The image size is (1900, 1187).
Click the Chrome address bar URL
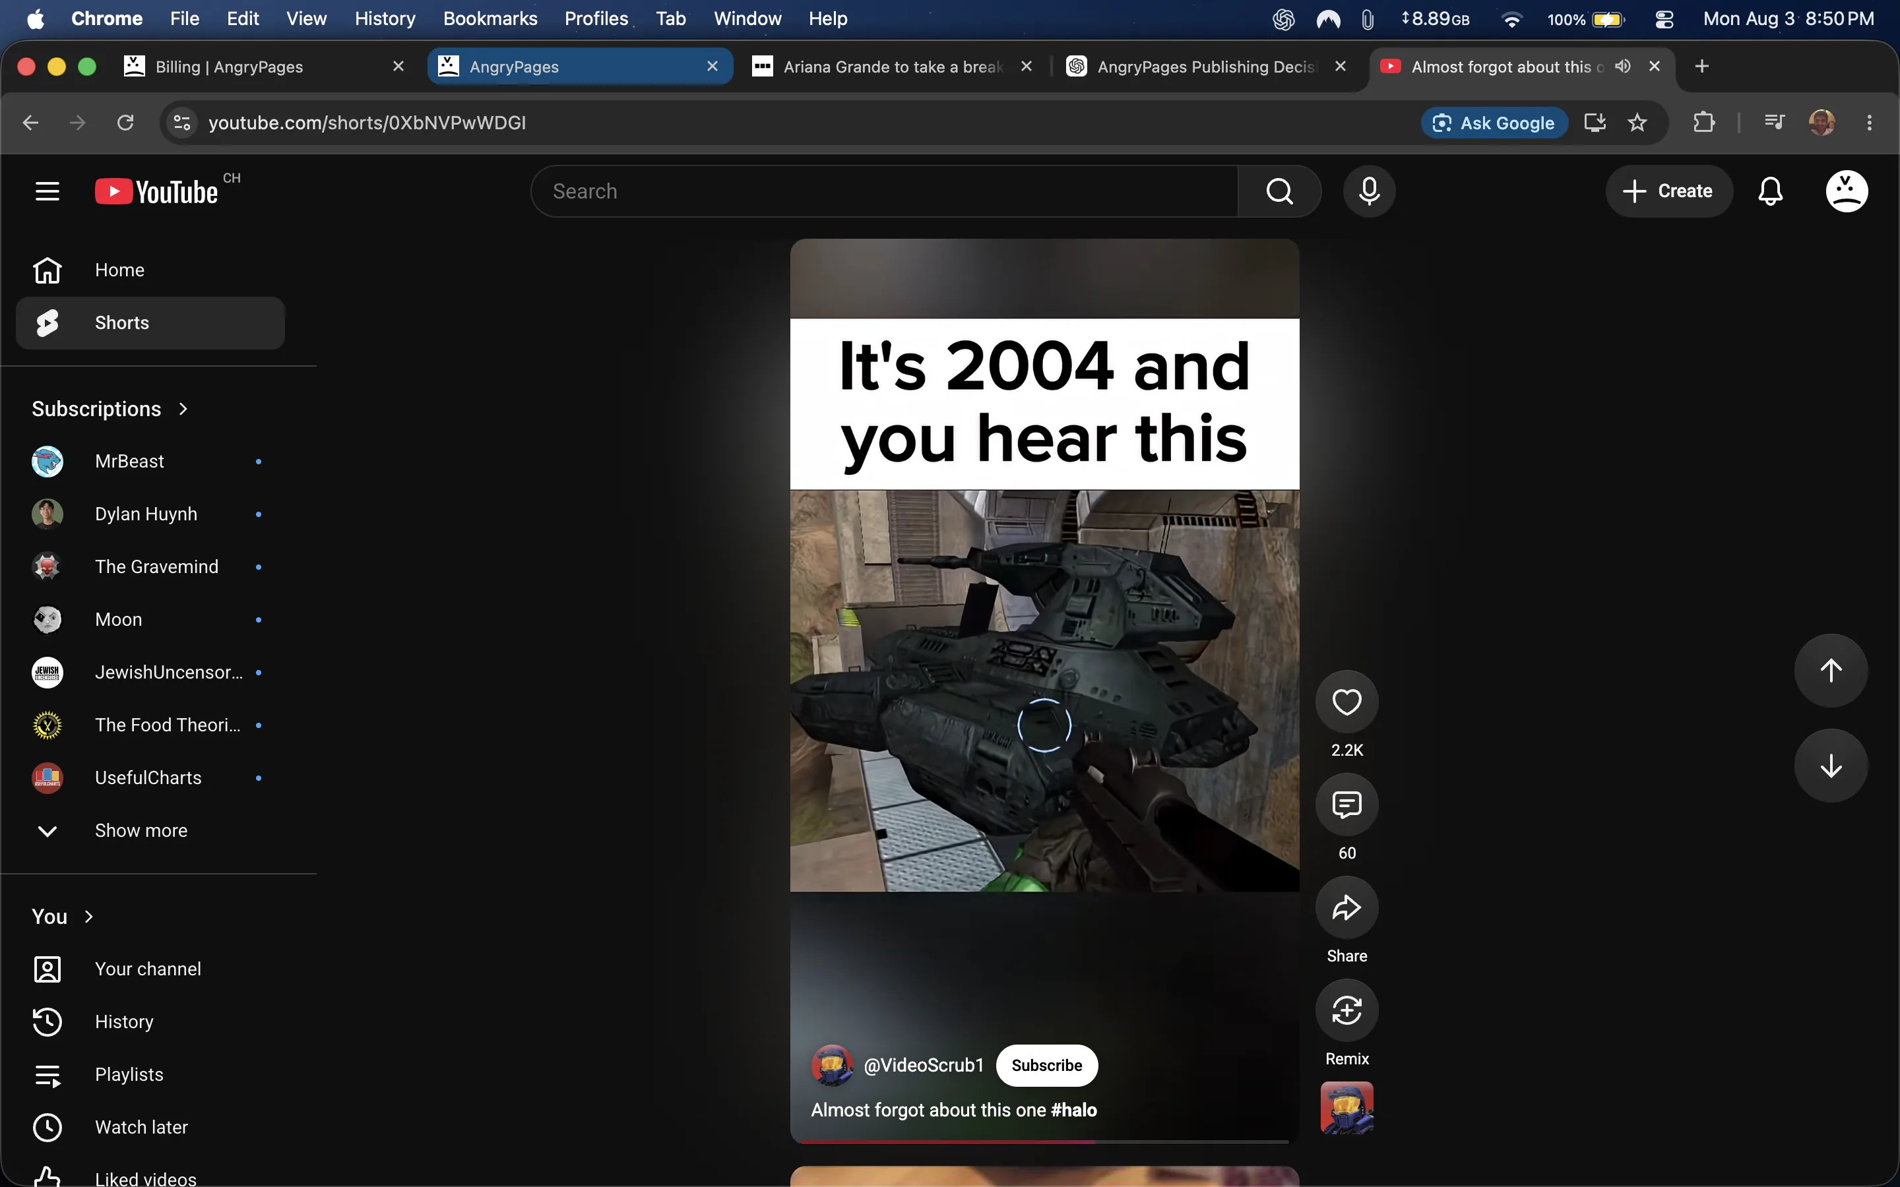click(x=367, y=123)
